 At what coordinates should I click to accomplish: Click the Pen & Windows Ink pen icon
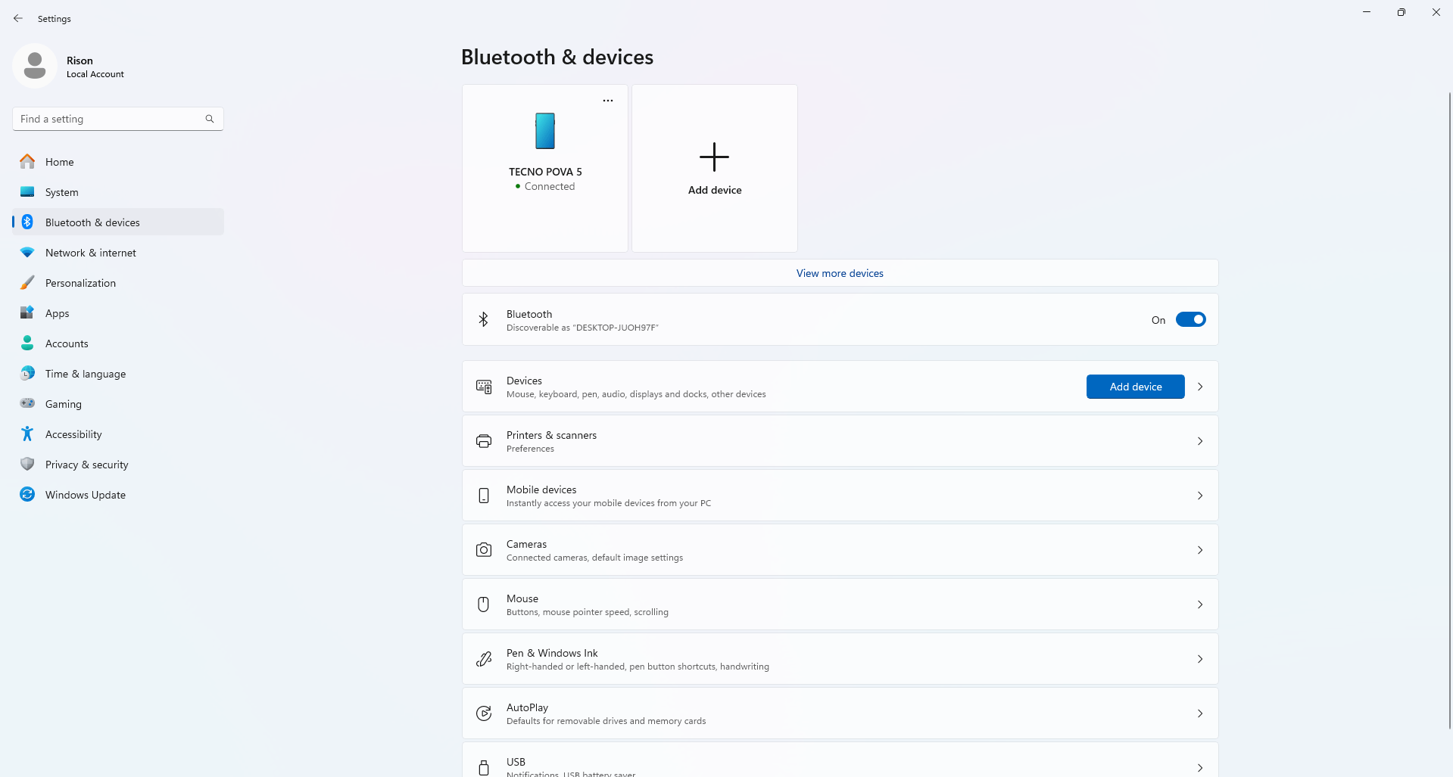pyautogui.click(x=484, y=659)
